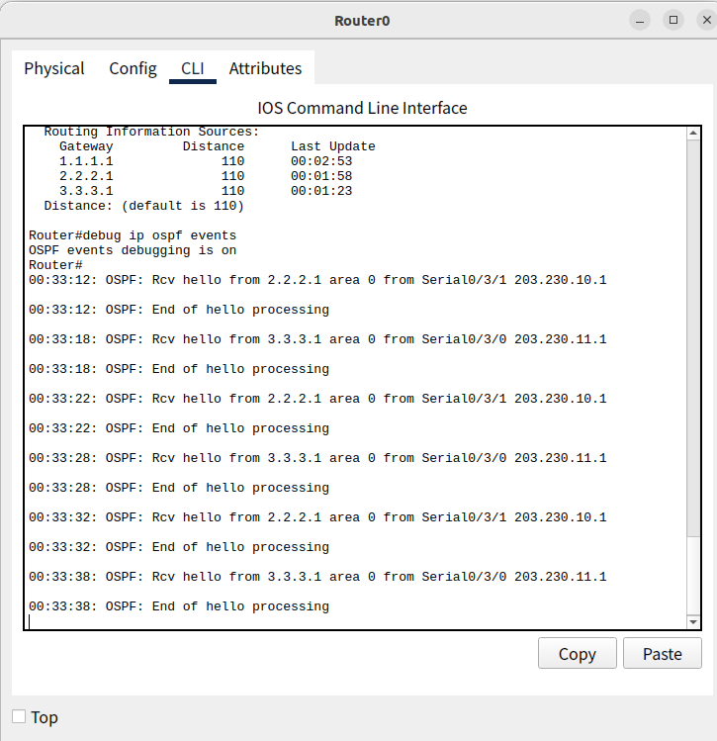The image size is (717, 741).
Task: Maximize the Router0 window
Action: click(x=673, y=21)
